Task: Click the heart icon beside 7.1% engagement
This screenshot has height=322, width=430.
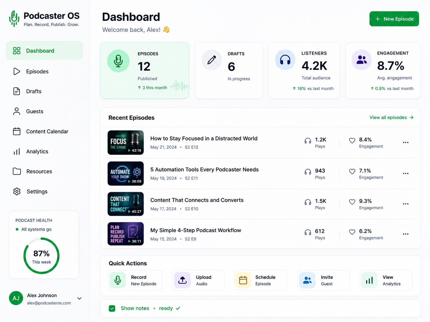Action: click(x=352, y=171)
